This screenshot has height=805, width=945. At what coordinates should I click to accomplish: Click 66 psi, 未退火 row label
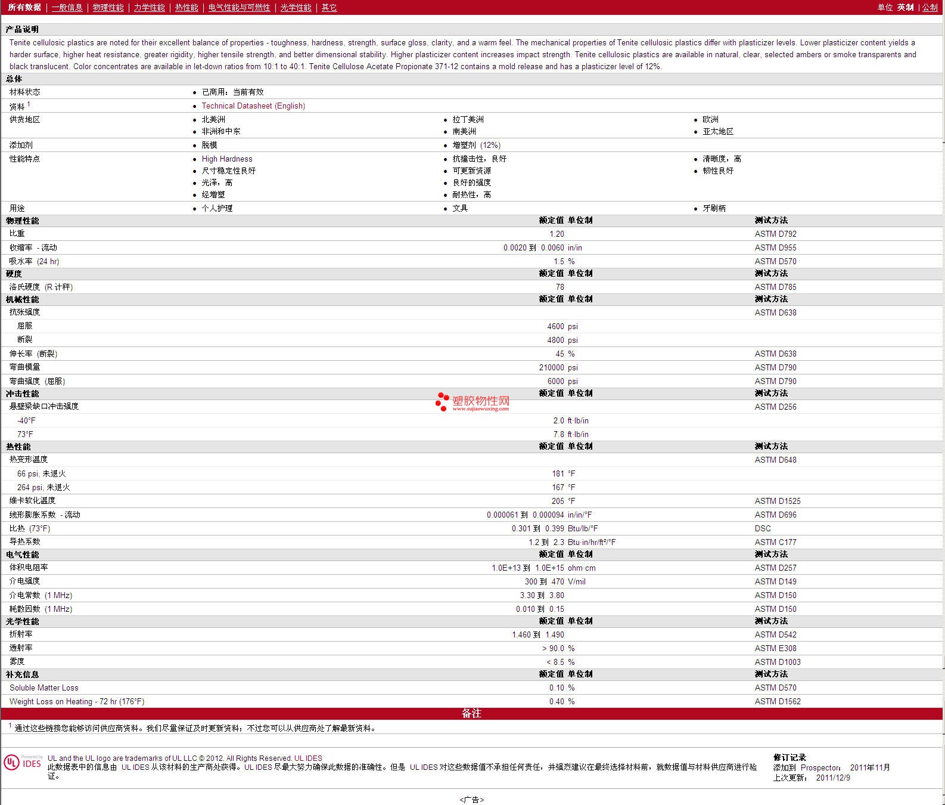pos(41,473)
